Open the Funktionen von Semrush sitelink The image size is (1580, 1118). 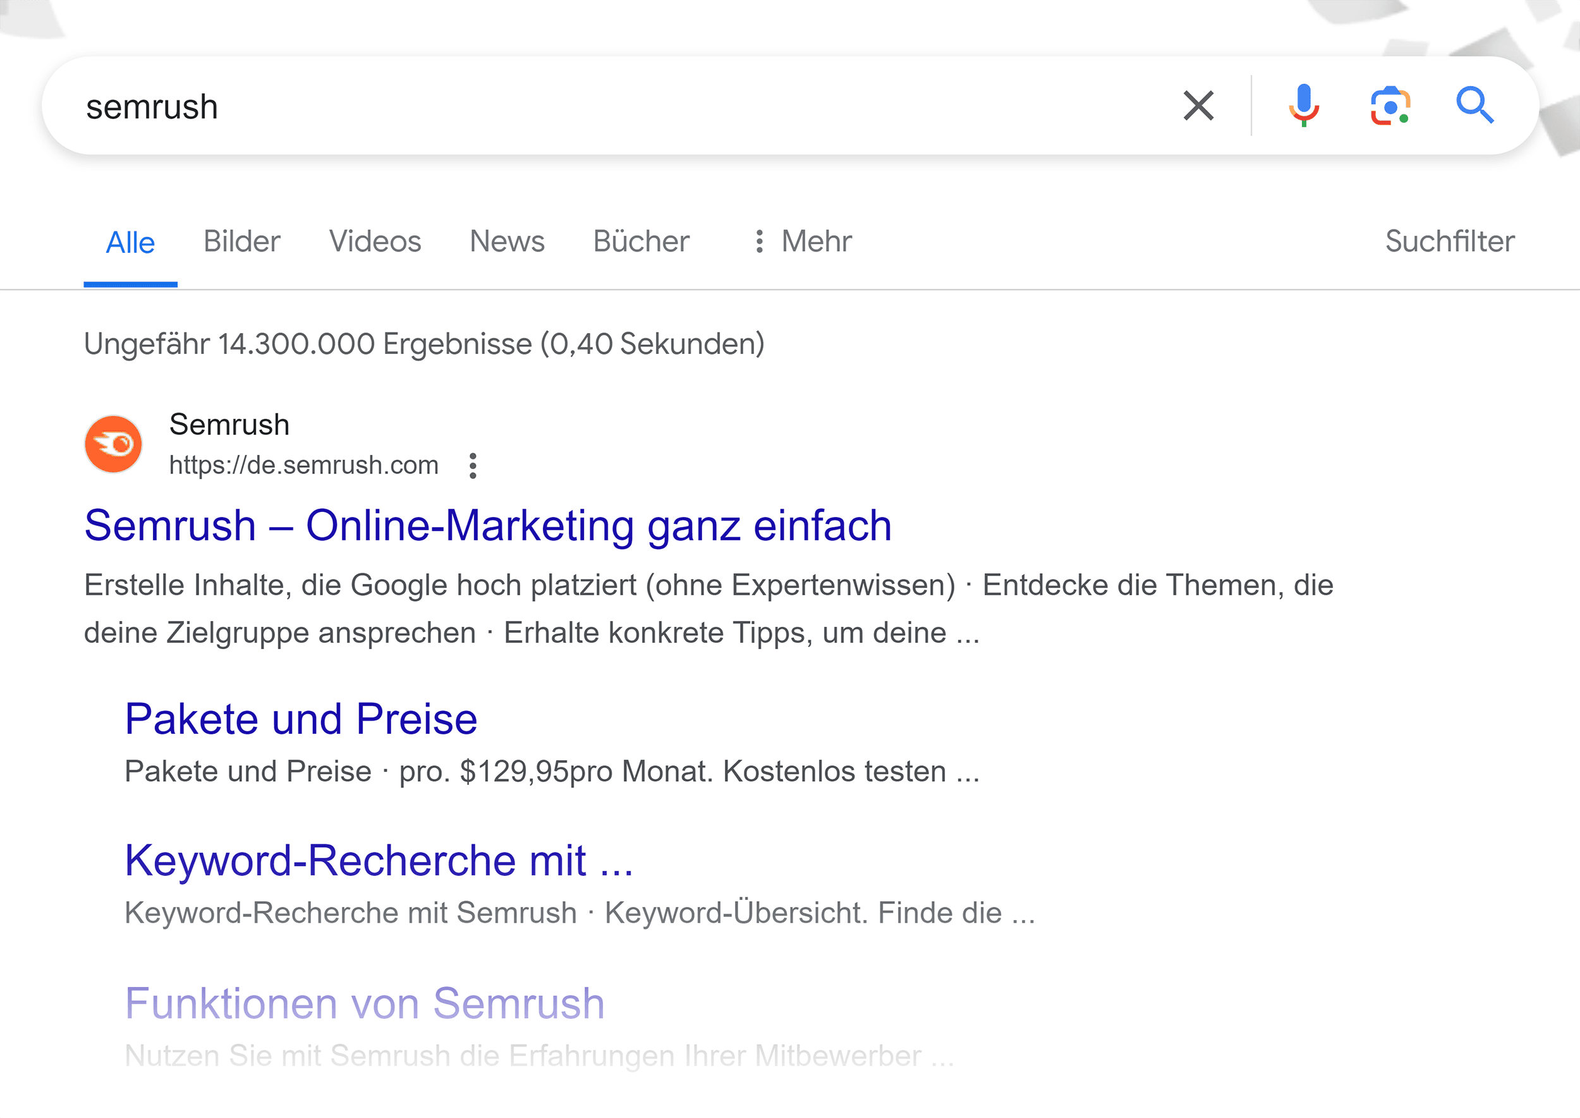tap(364, 1003)
